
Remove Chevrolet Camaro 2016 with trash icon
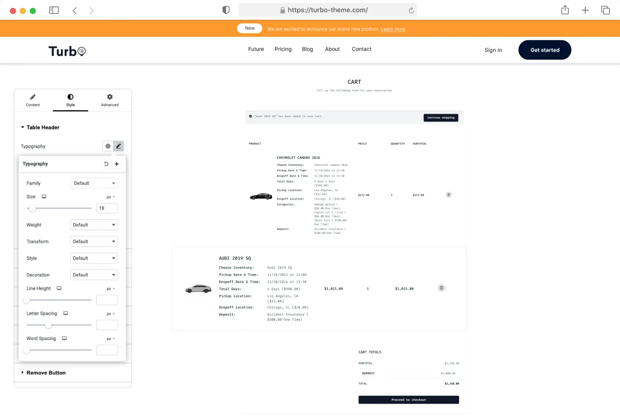point(449,195)
